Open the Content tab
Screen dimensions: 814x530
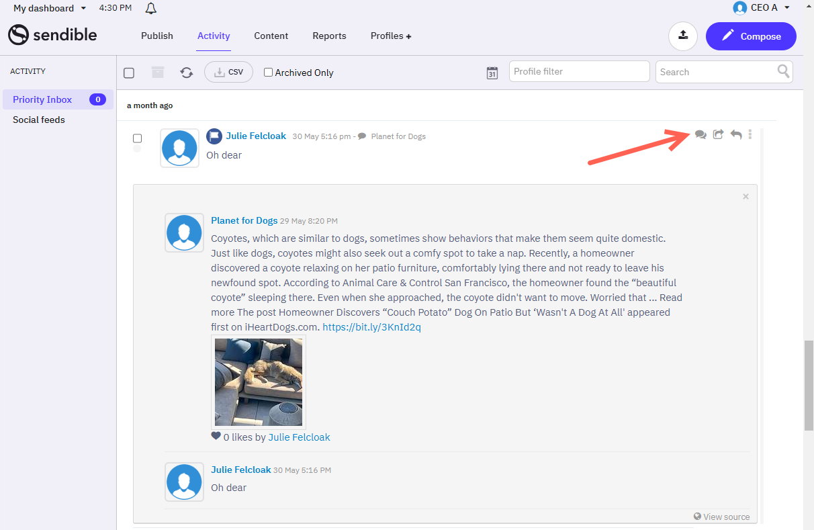(x=271, y=36)
